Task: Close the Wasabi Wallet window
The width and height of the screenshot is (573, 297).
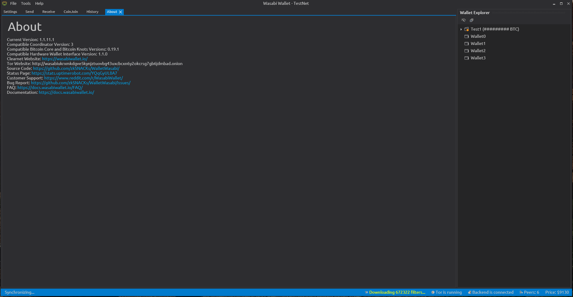Action: pyautogui.click(x=568, y=4)
